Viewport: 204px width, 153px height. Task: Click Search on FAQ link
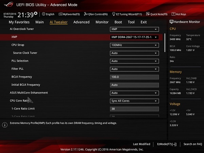click(193, 144)
